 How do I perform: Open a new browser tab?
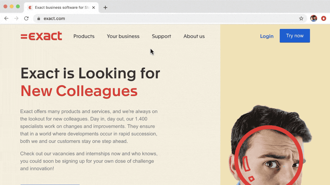point(105,7)
